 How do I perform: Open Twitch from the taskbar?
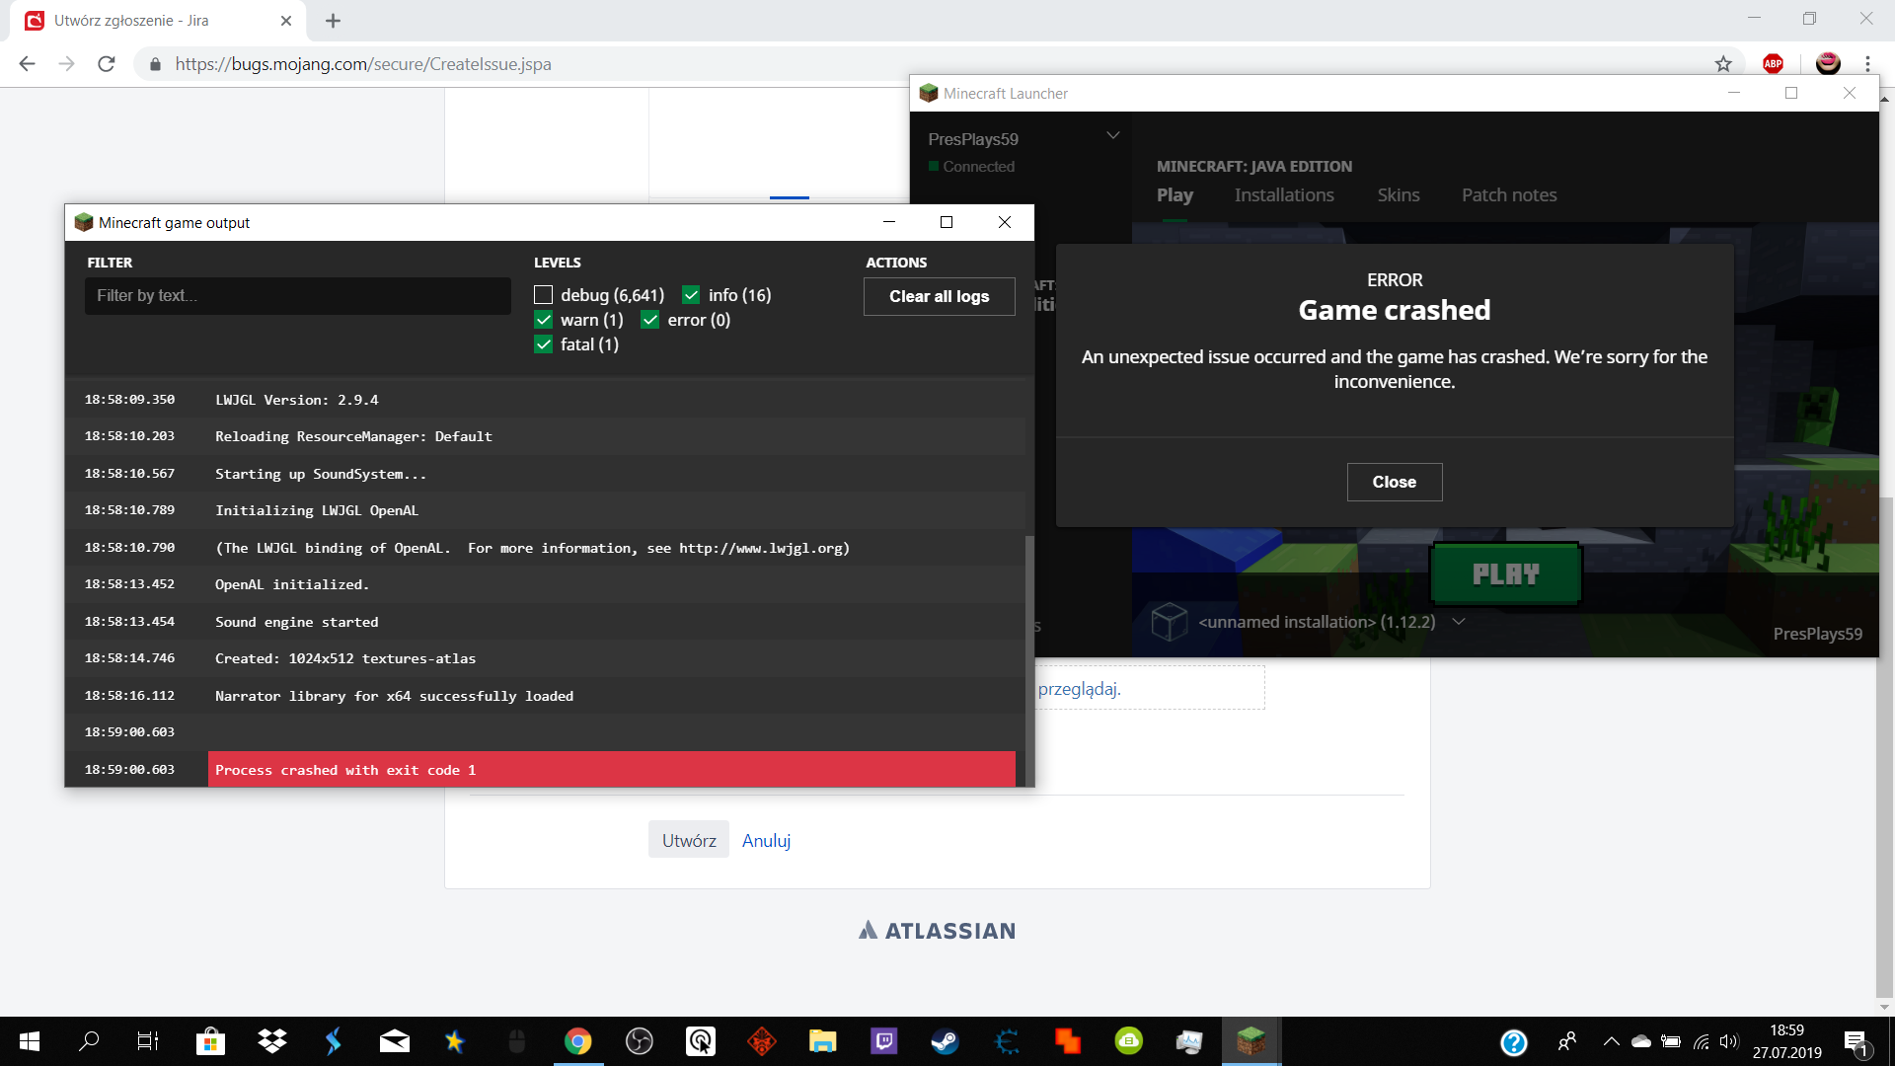click(x=883, y=1041)
